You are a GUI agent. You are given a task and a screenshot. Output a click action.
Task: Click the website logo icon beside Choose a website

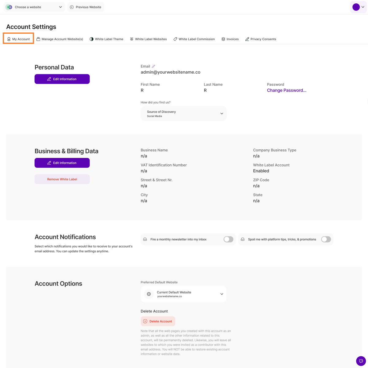coord(9,7)
